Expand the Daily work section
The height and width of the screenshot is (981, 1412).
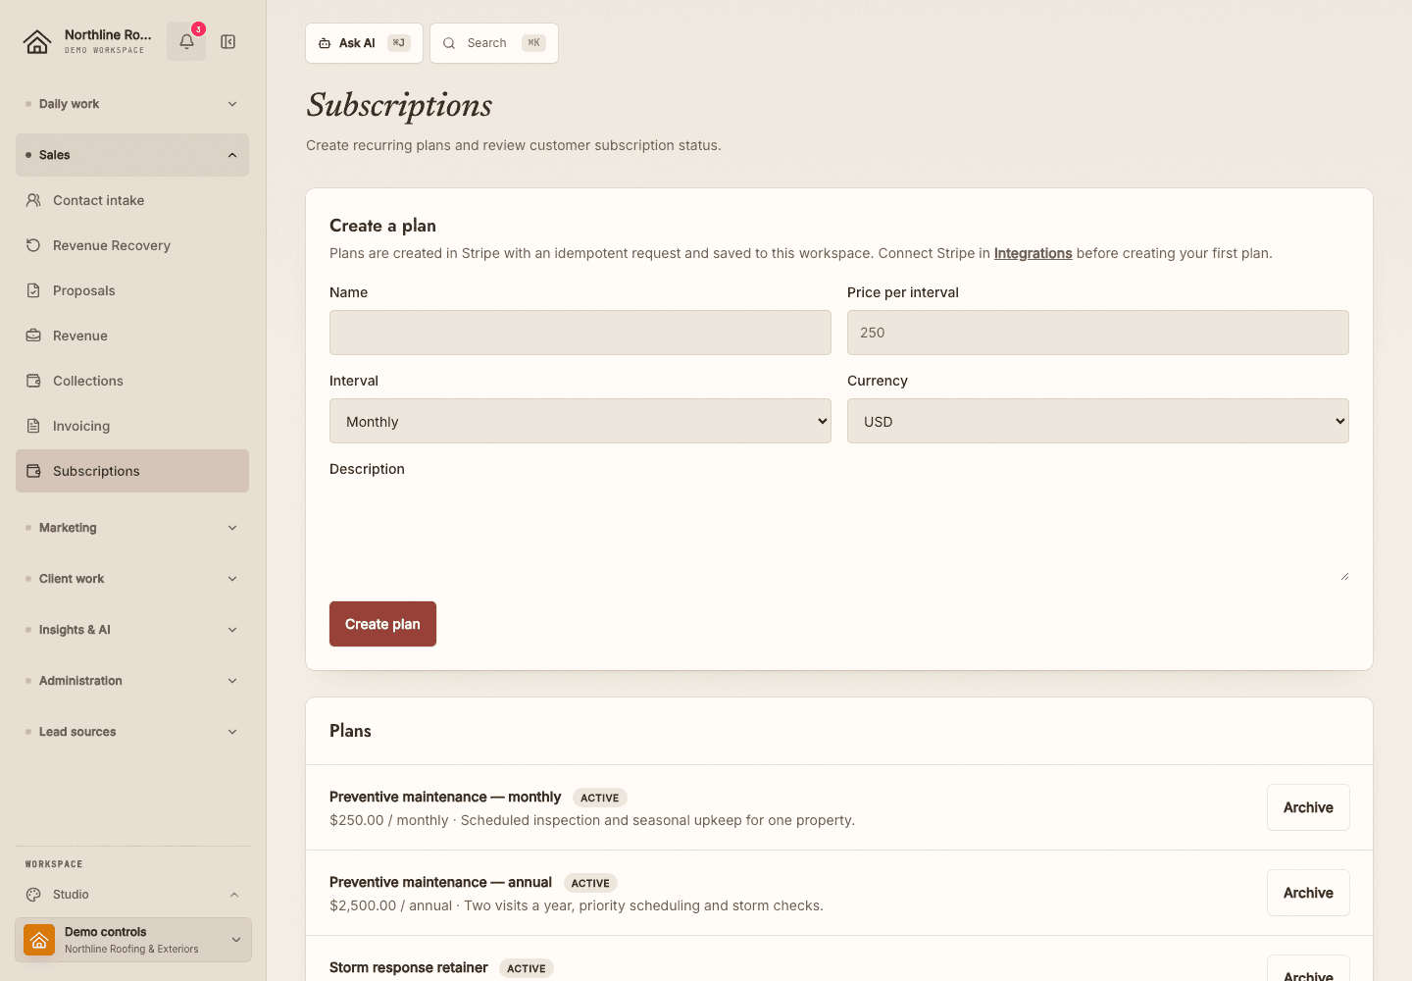pos(132,104)
